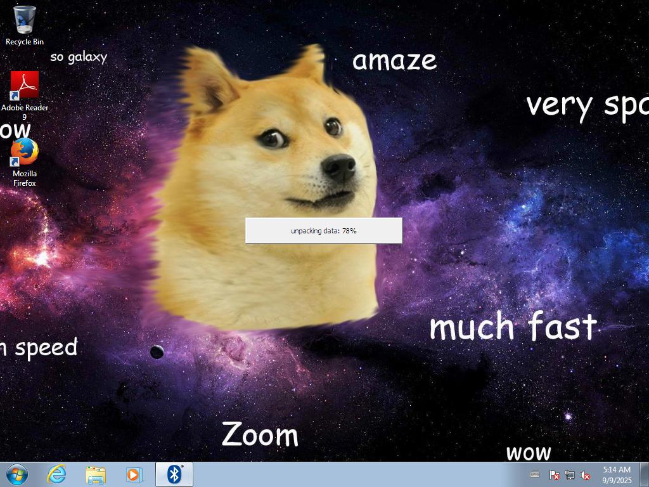649x487 pixels.
Task: Open the keyboard icon in system tray
Action: tap(535, 474)
